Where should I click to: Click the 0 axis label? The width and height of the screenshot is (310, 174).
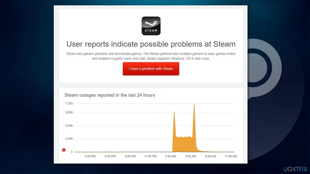(72, 152)
